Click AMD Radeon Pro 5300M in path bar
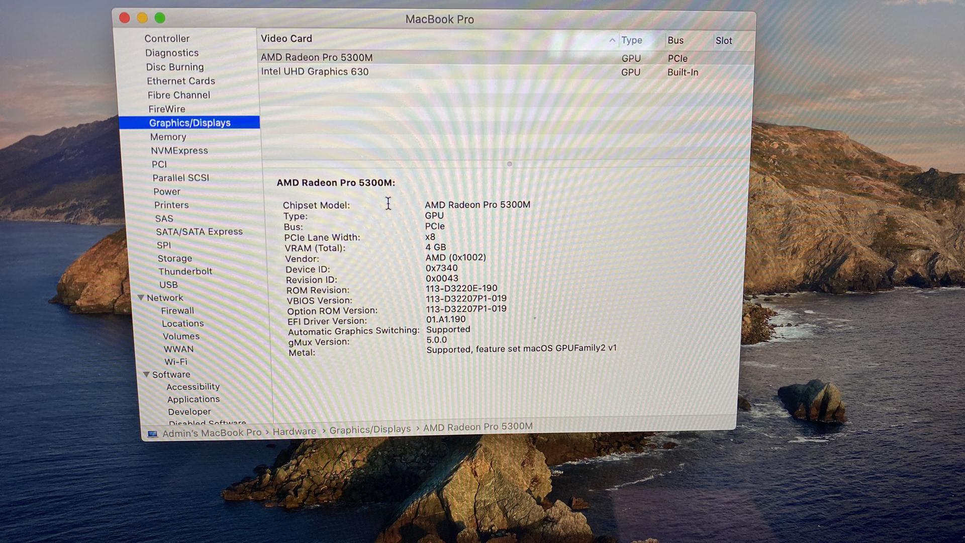 [x=477, y=427]
